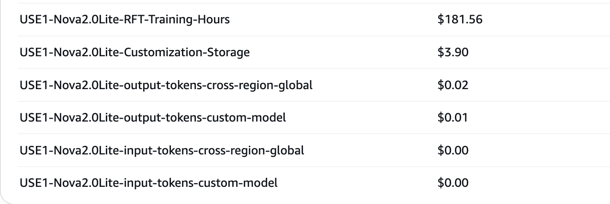Click the USE1-Nova2.0Lite-RFT-Training-Hours usage type label
The width and height of the screenshot is (610, 204).
[x=124, y=20]
